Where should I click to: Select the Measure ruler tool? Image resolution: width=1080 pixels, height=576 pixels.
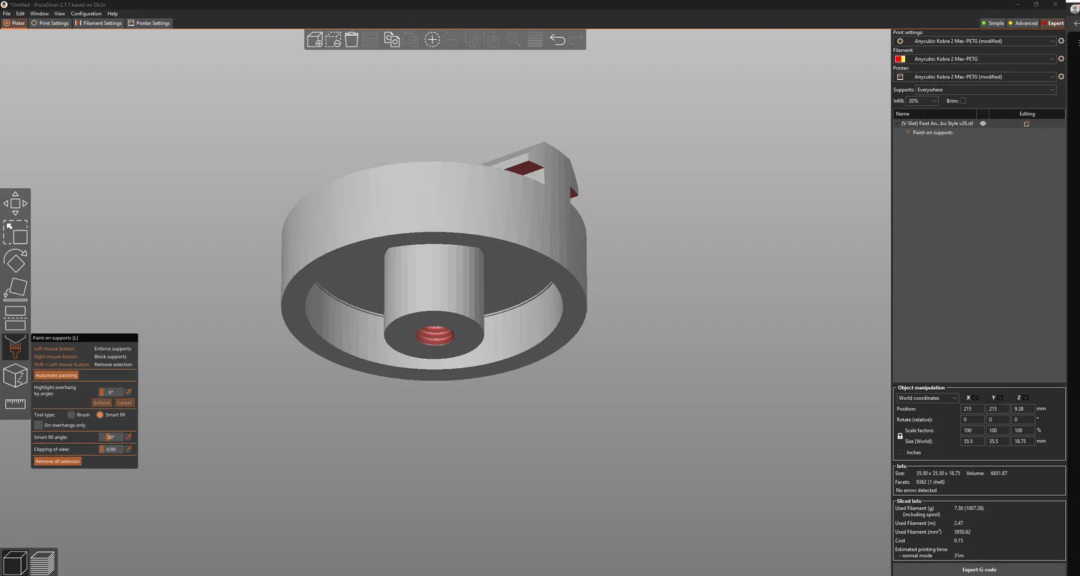point(16,403)
